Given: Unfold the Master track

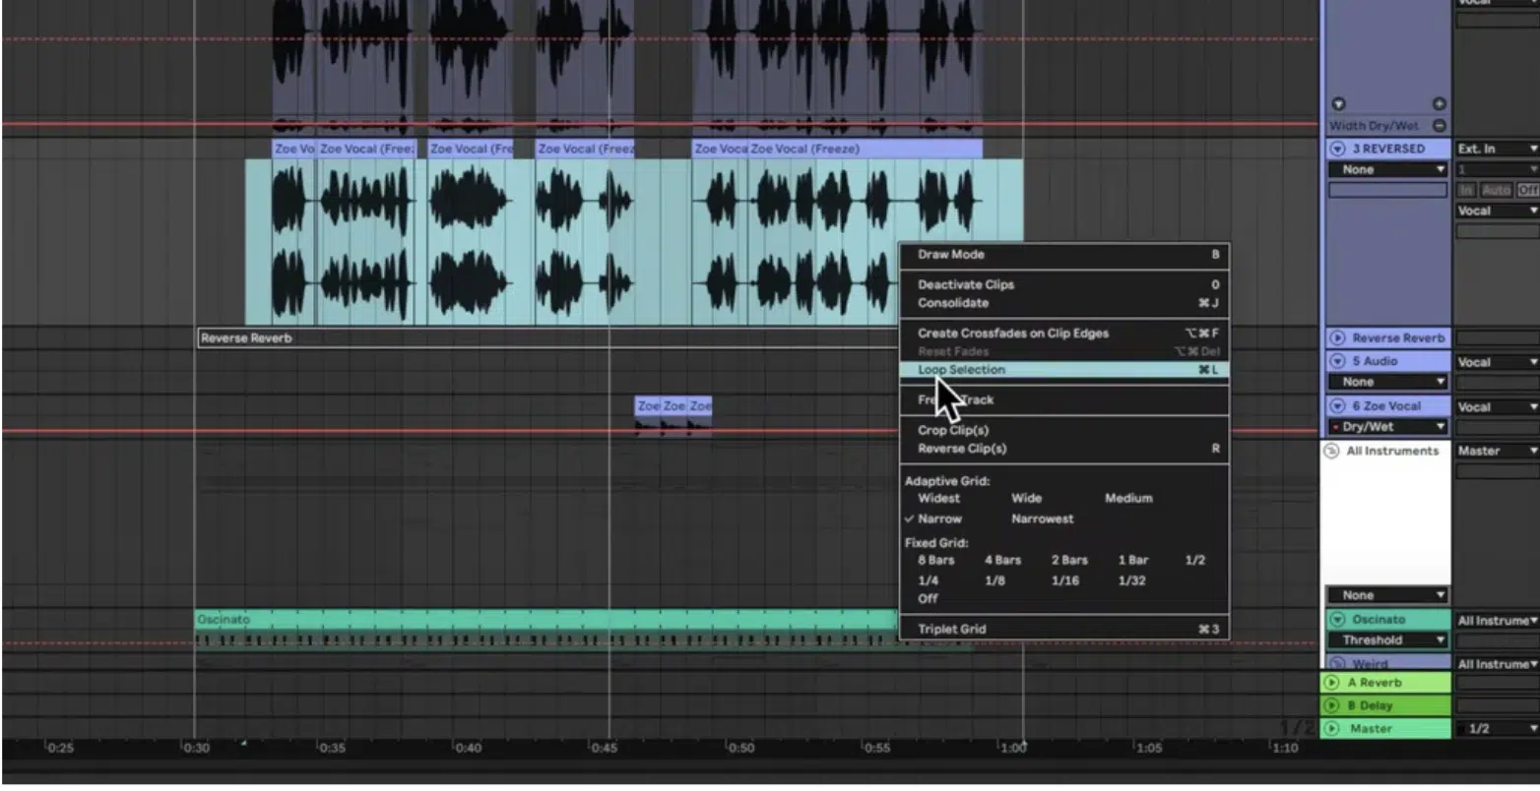Looking at the screenshot, I should point(1332,729).
